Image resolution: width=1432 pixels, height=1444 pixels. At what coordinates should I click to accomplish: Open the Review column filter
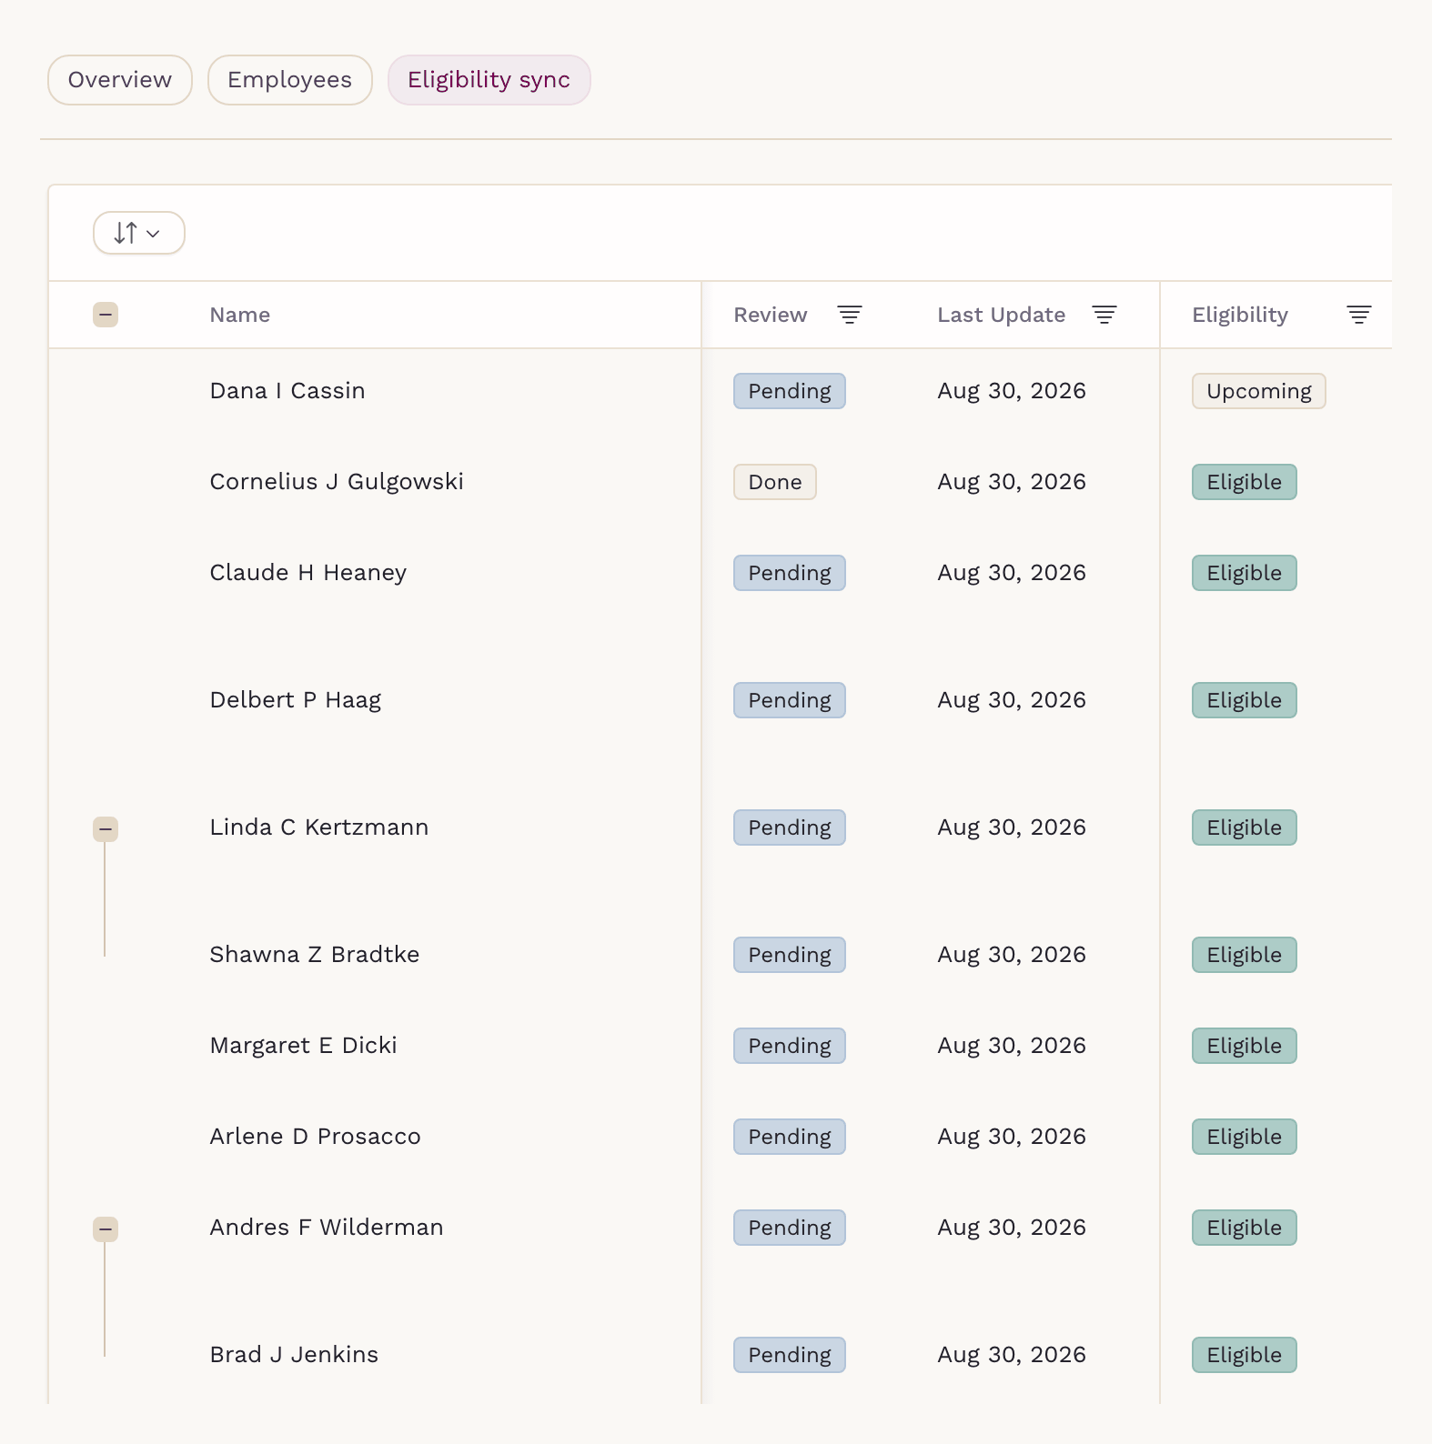coord(850,315)
